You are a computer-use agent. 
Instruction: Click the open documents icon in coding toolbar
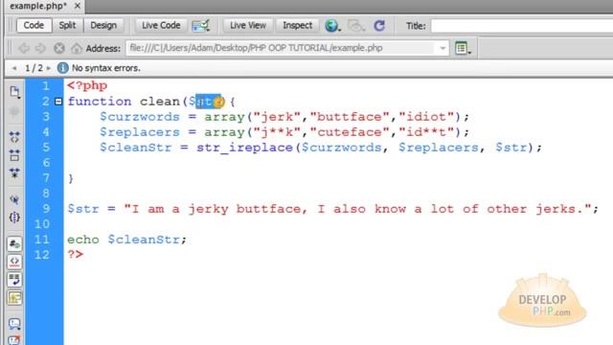click(14, 92)
